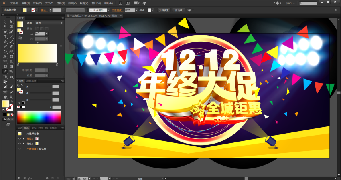Select the Hand tool
The width and height of the screenshot is (341, 180).
(5, 97)
